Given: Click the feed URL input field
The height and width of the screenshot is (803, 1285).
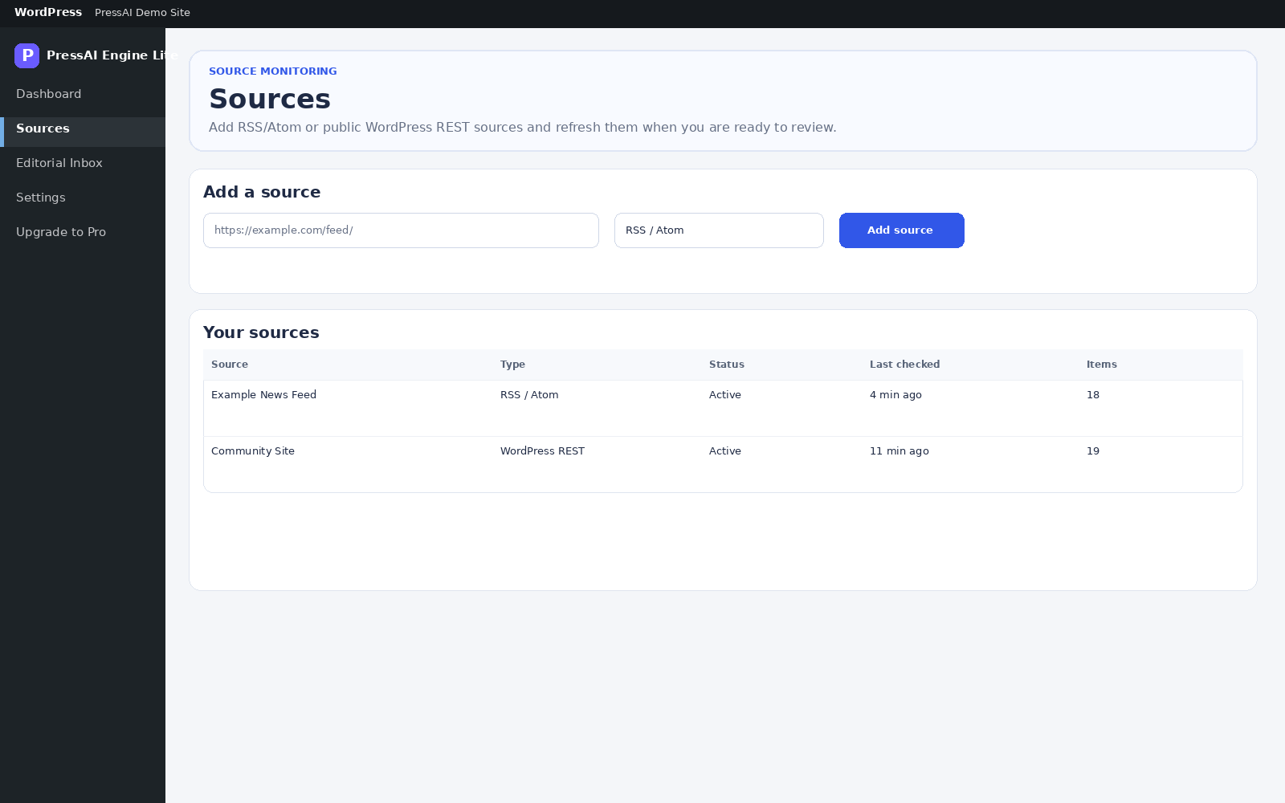Looking at the screenshot, I should click(401, 230).
